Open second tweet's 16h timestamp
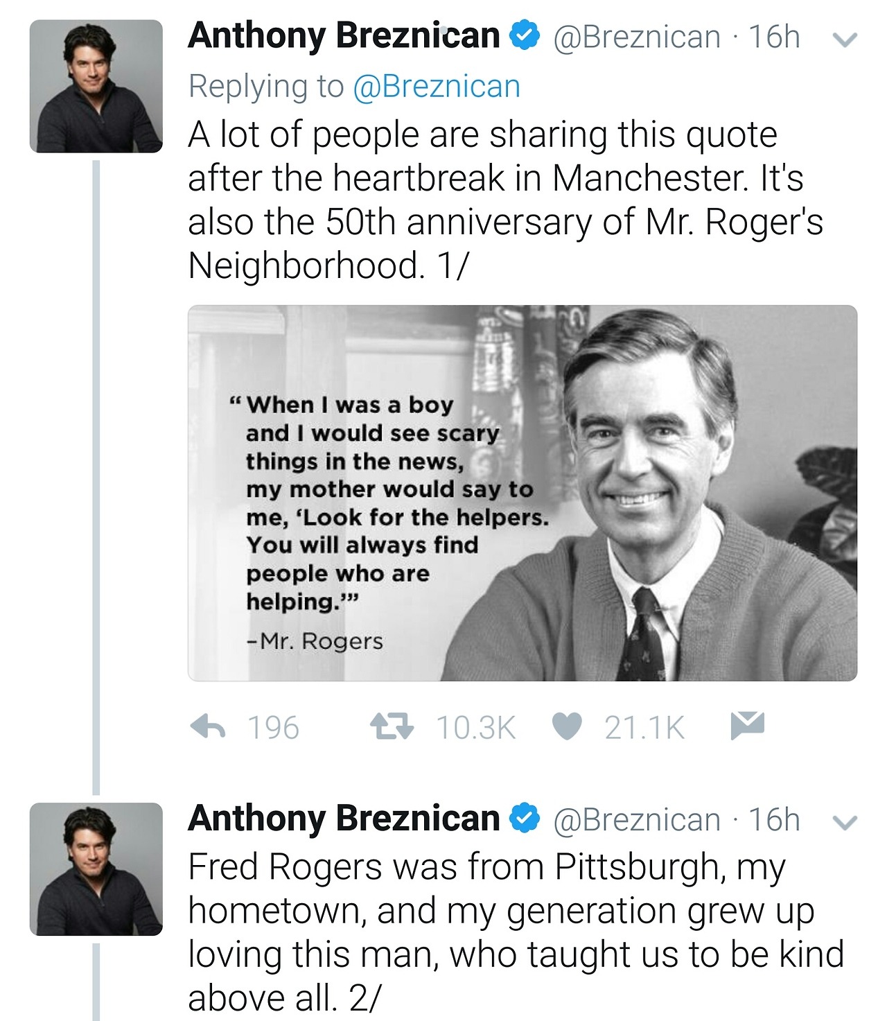The image size is (887, 1021). 774,819
